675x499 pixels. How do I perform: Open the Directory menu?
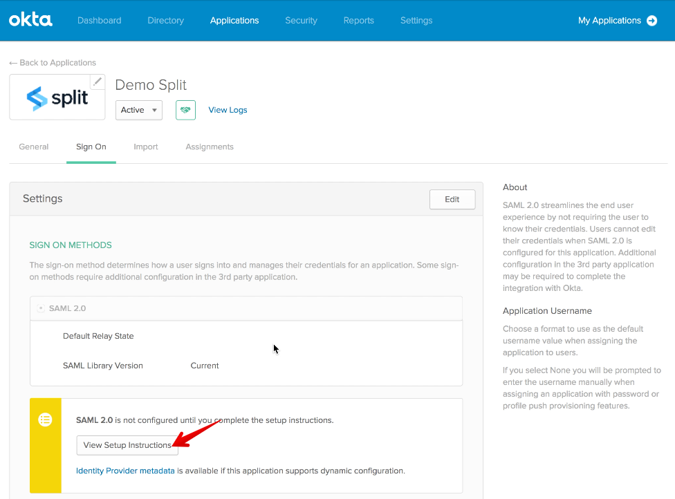tap(166, 21)
